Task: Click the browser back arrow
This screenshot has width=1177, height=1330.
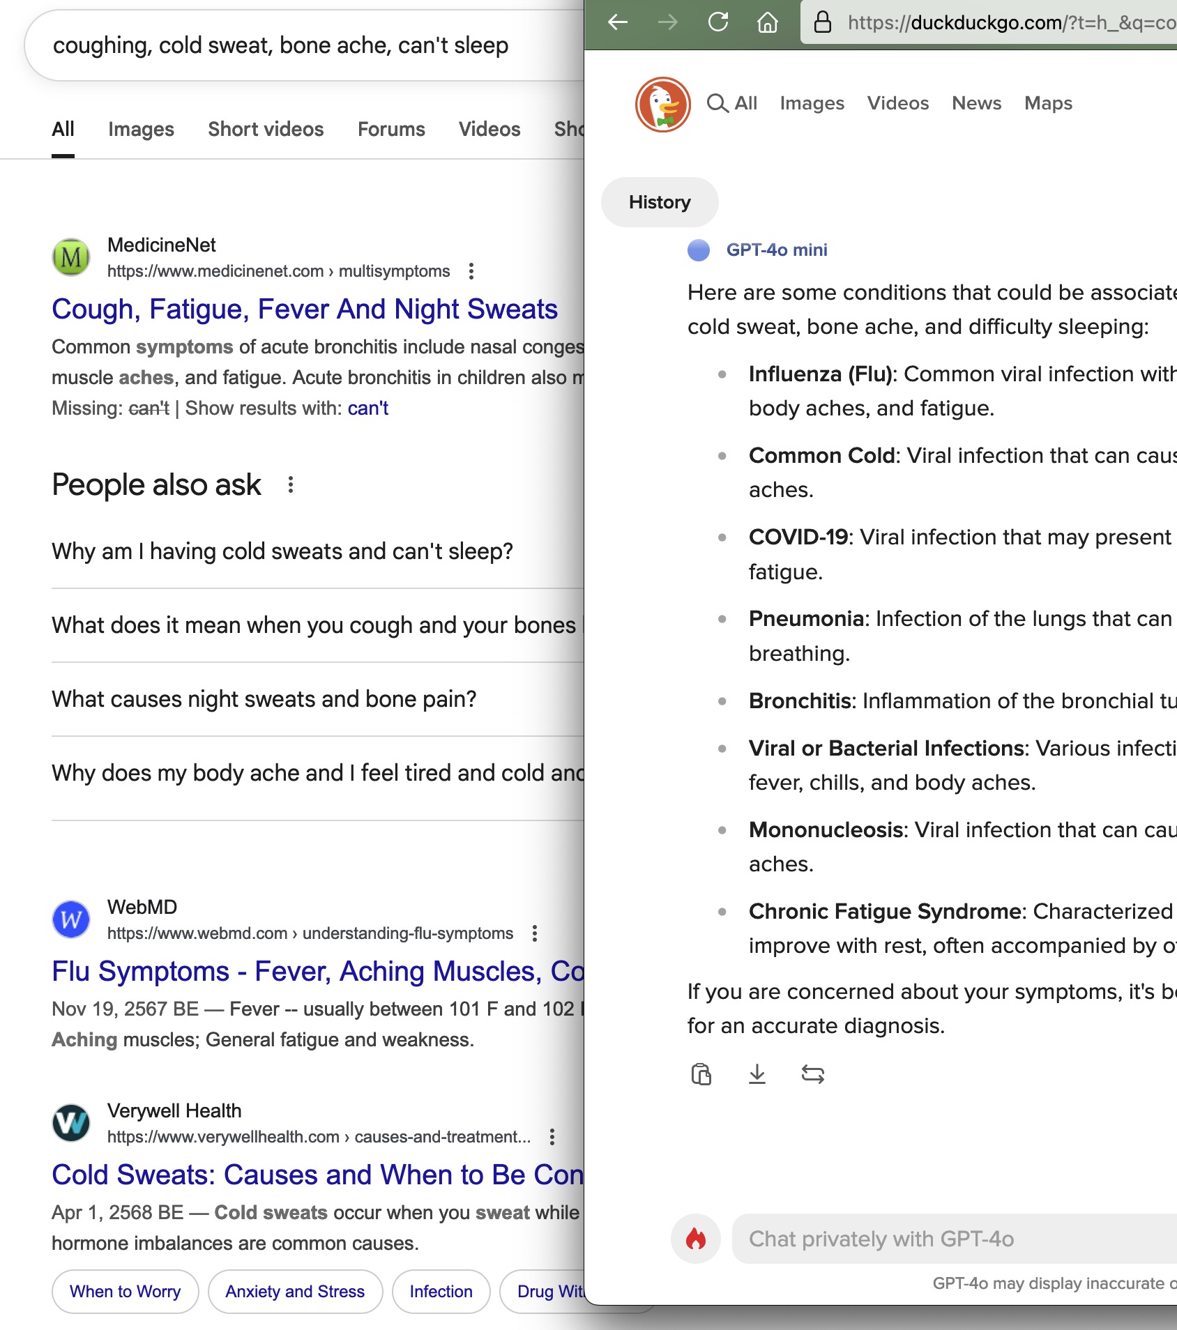Action: [x=618, y=22]
